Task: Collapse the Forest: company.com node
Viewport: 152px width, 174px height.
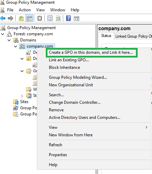Action: (x=3, y=34)
